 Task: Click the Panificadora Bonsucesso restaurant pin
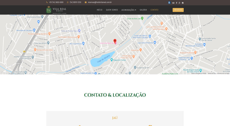coord(79,37)
